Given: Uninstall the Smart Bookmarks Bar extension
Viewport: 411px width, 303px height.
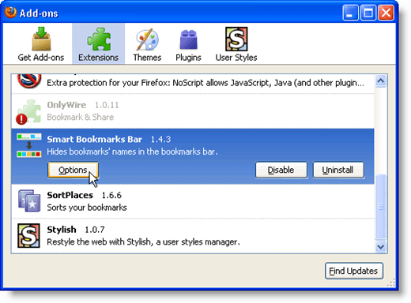Looking at the screenshot, I should (338, 170).
